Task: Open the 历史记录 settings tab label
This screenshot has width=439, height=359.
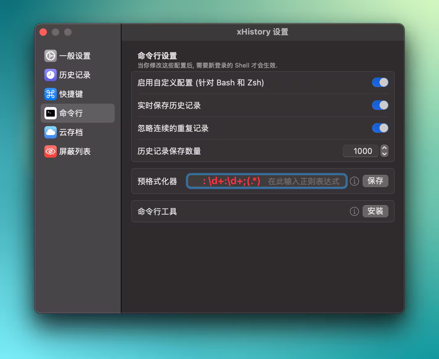Action: click(75, 75)
